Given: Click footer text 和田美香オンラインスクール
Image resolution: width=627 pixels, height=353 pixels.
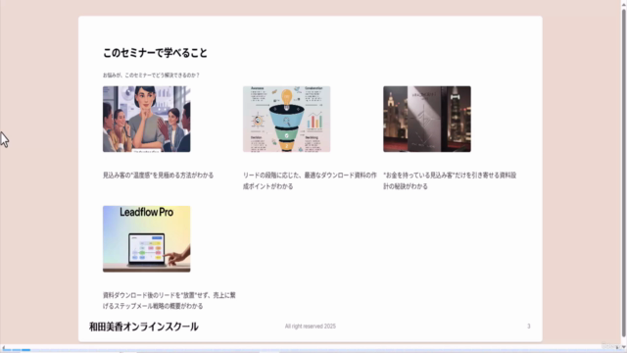Looking at the screenshot, I should click(144, 327).
